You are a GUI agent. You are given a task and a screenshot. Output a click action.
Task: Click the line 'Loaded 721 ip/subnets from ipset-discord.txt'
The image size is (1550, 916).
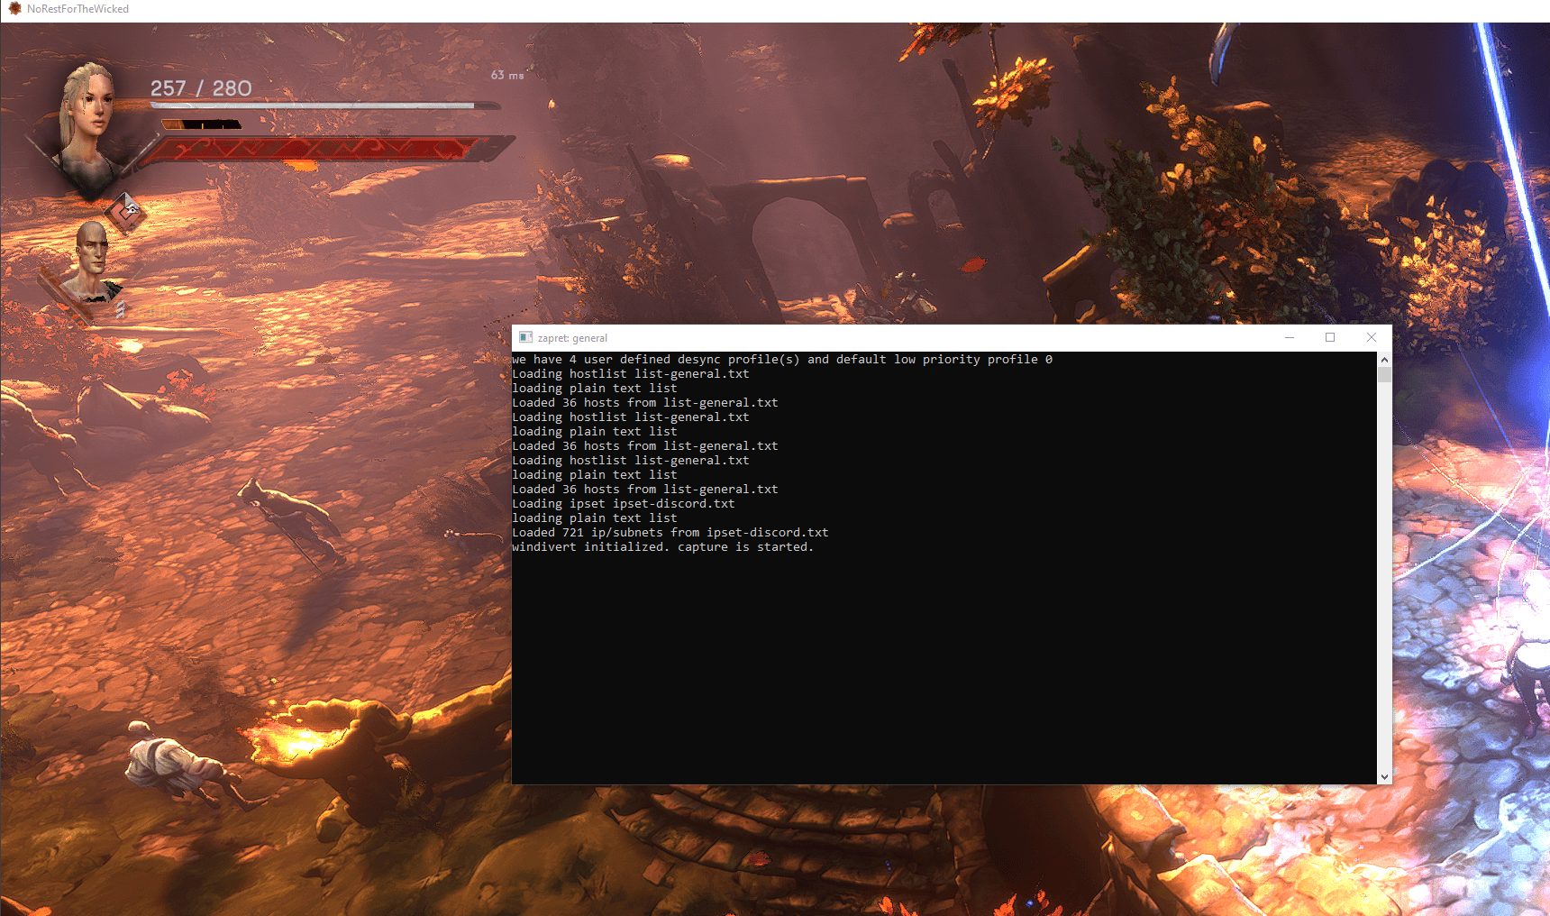coord(670,533)
